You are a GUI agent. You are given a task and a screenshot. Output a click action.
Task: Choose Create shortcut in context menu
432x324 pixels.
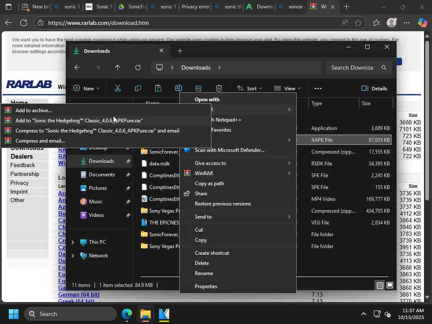pyautogui.click(x=212, y=253)
